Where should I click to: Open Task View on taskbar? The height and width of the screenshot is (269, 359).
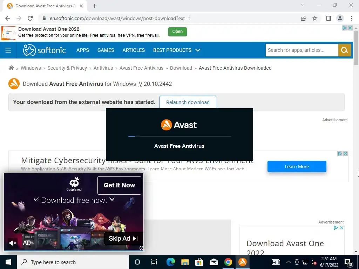tap(154, 262)
